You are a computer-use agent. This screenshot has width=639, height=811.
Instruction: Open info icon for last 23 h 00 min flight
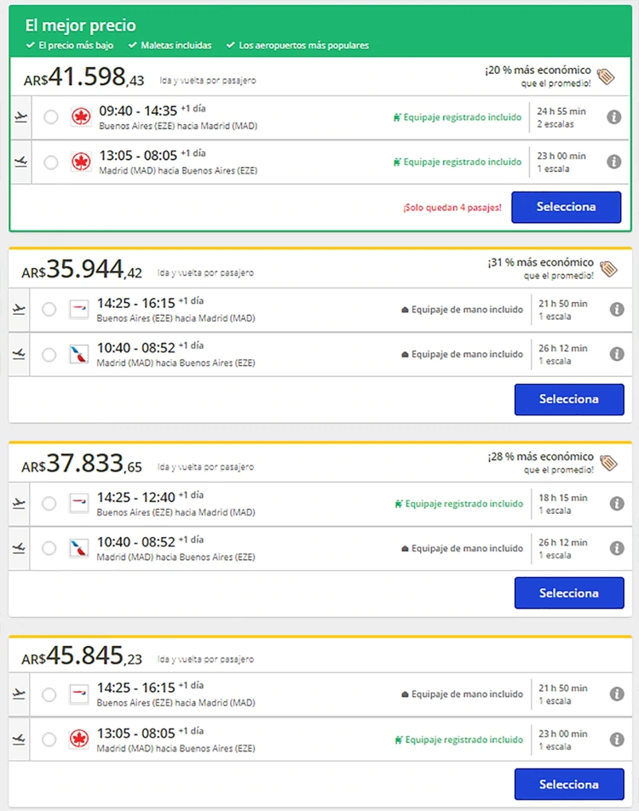(617, 740)
